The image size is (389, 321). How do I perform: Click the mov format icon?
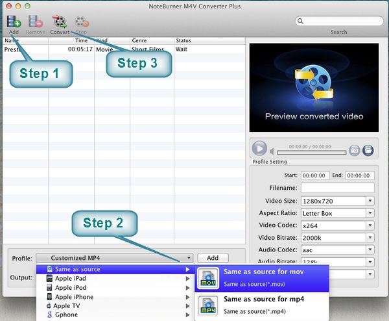click(208, 278)
